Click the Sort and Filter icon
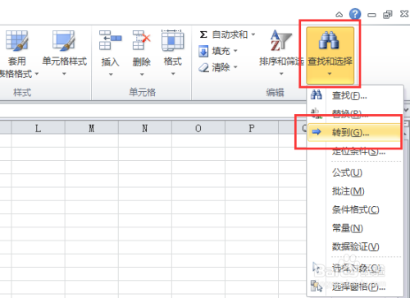The image size is (410, 298). click(x=280, y=40)
